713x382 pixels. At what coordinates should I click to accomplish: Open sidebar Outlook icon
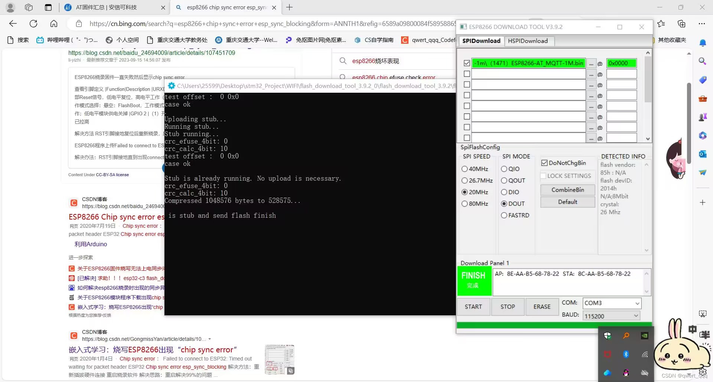[703, 154]
